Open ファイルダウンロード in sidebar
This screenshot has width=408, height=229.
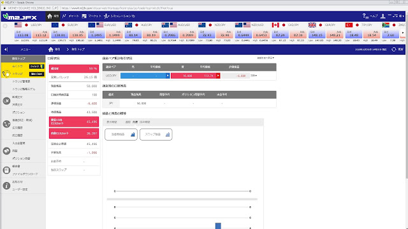click(25, 174)
